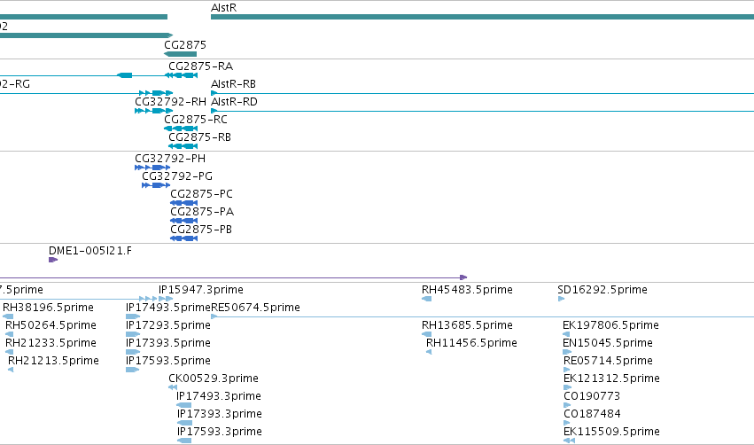Viewport: 754px width, 445px height.
Task: Click the AlstR-RD transcript label
Action: [x=234, y=102]
